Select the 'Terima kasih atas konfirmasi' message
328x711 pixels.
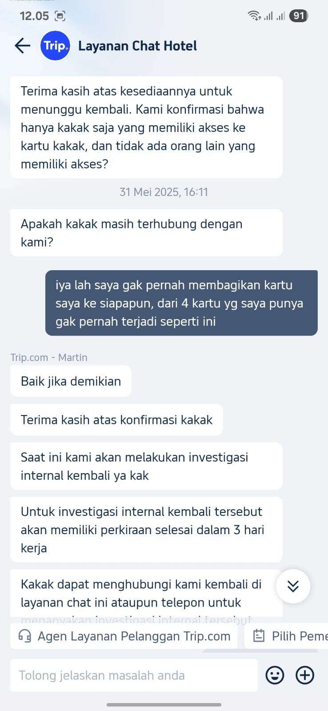pyautogui.click(x=116, y=420)
